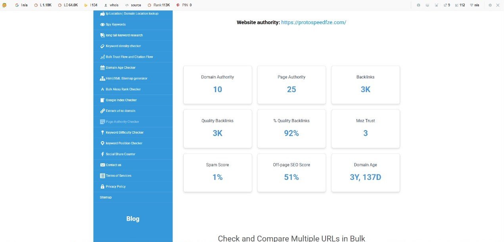This screenshot has height=242, width=504.
Task: Click the Pinterest 'PIN 0' toolbar parameter
Action: click(x=184, y=5)
